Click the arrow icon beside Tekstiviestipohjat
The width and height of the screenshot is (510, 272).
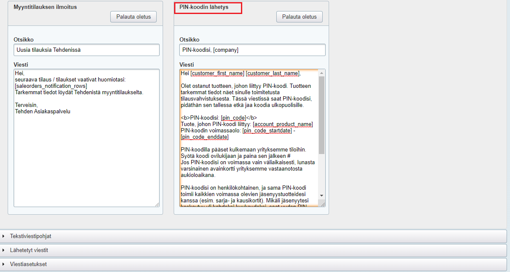(4, 236)
